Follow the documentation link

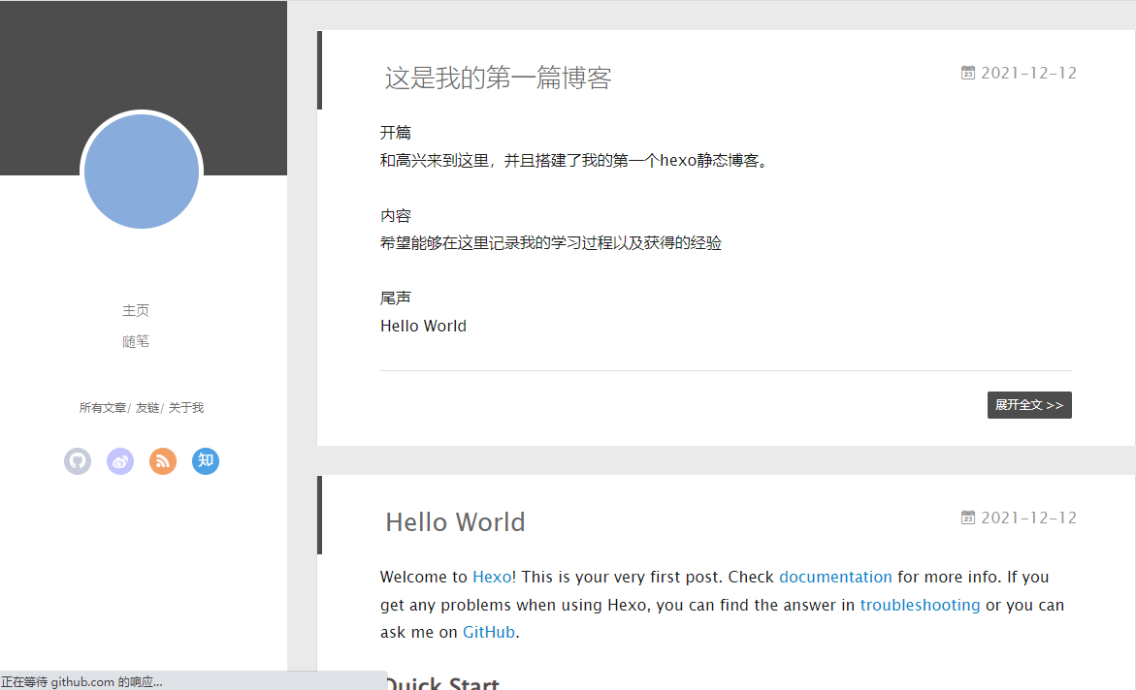coord(835,577)
